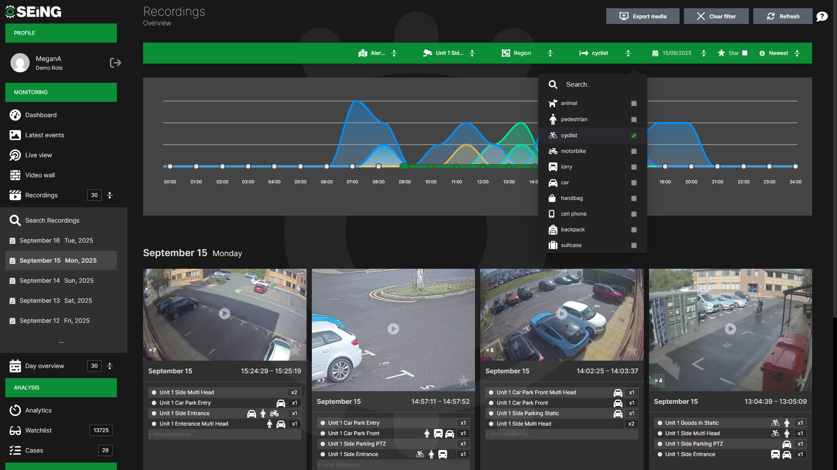The width and height of the screenshot is (837, 470).
Task: Click the Search Recordings magnifier icon
Action: pyautogui.click(x=15, y=220)
